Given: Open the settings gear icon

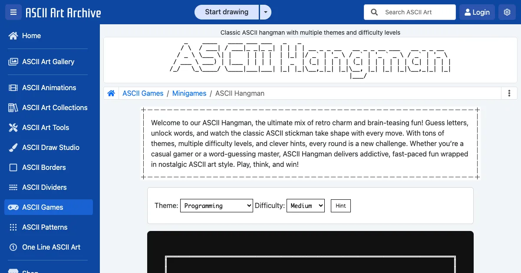Looking at the screenshot, I should 507,12.
